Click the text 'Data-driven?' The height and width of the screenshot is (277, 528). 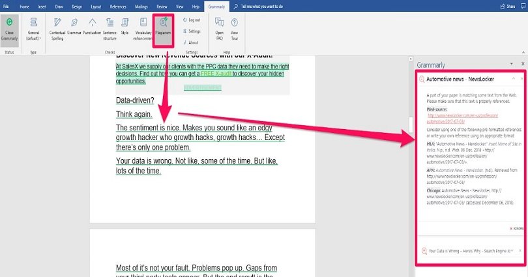click(135, 100)
